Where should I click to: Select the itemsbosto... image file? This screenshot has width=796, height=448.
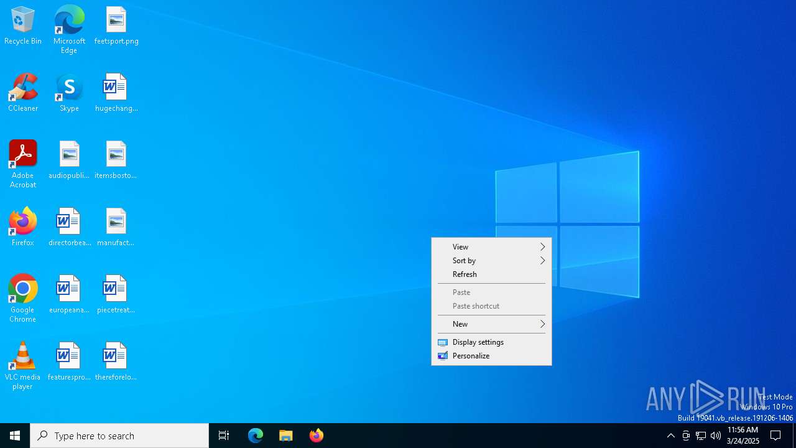[116, 161]
